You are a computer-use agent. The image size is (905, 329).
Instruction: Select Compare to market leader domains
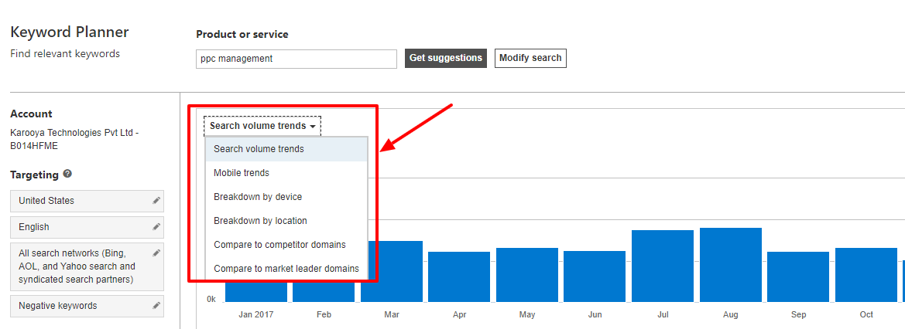pos(286,269)
